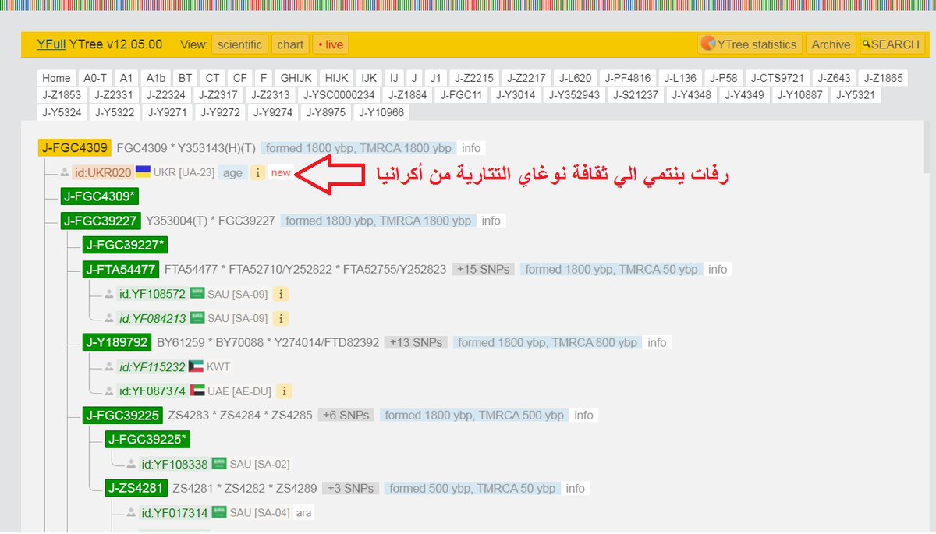
Task: Switch view to scientific mode
Action: 239,44
